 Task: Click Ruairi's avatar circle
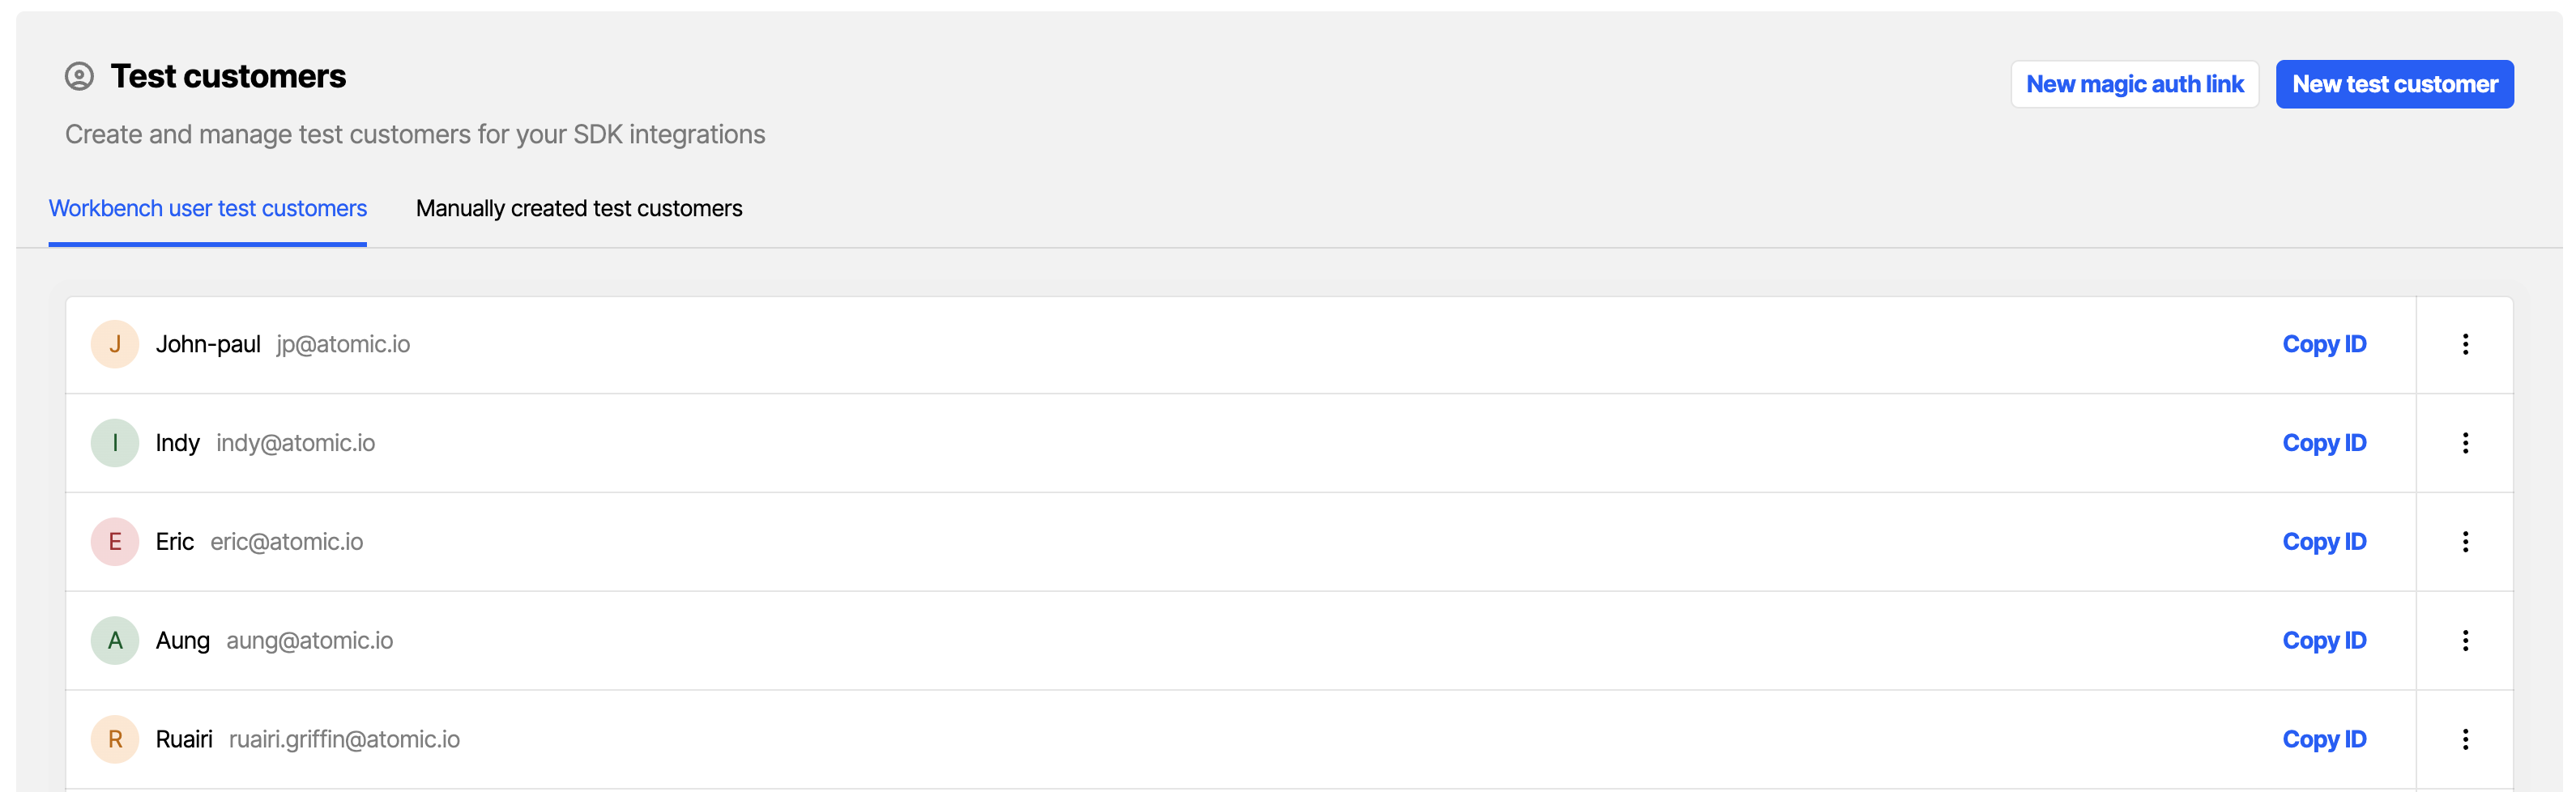pos(115,739)
